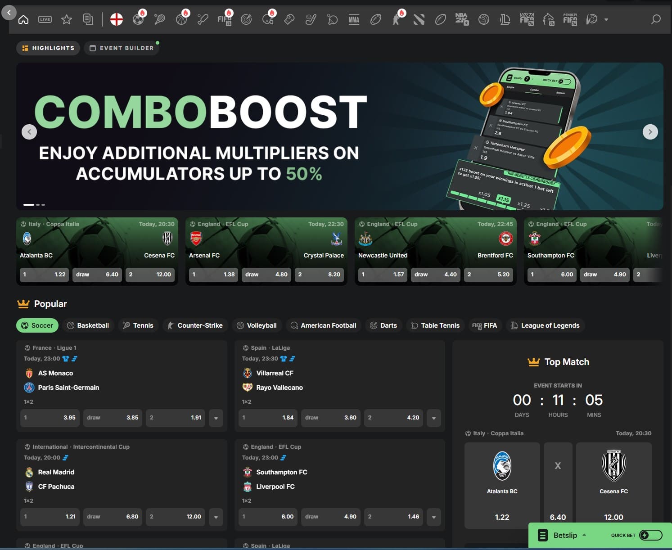Switch filter to Basketball under Popular
672x550 pixels.
click(88, 325)
